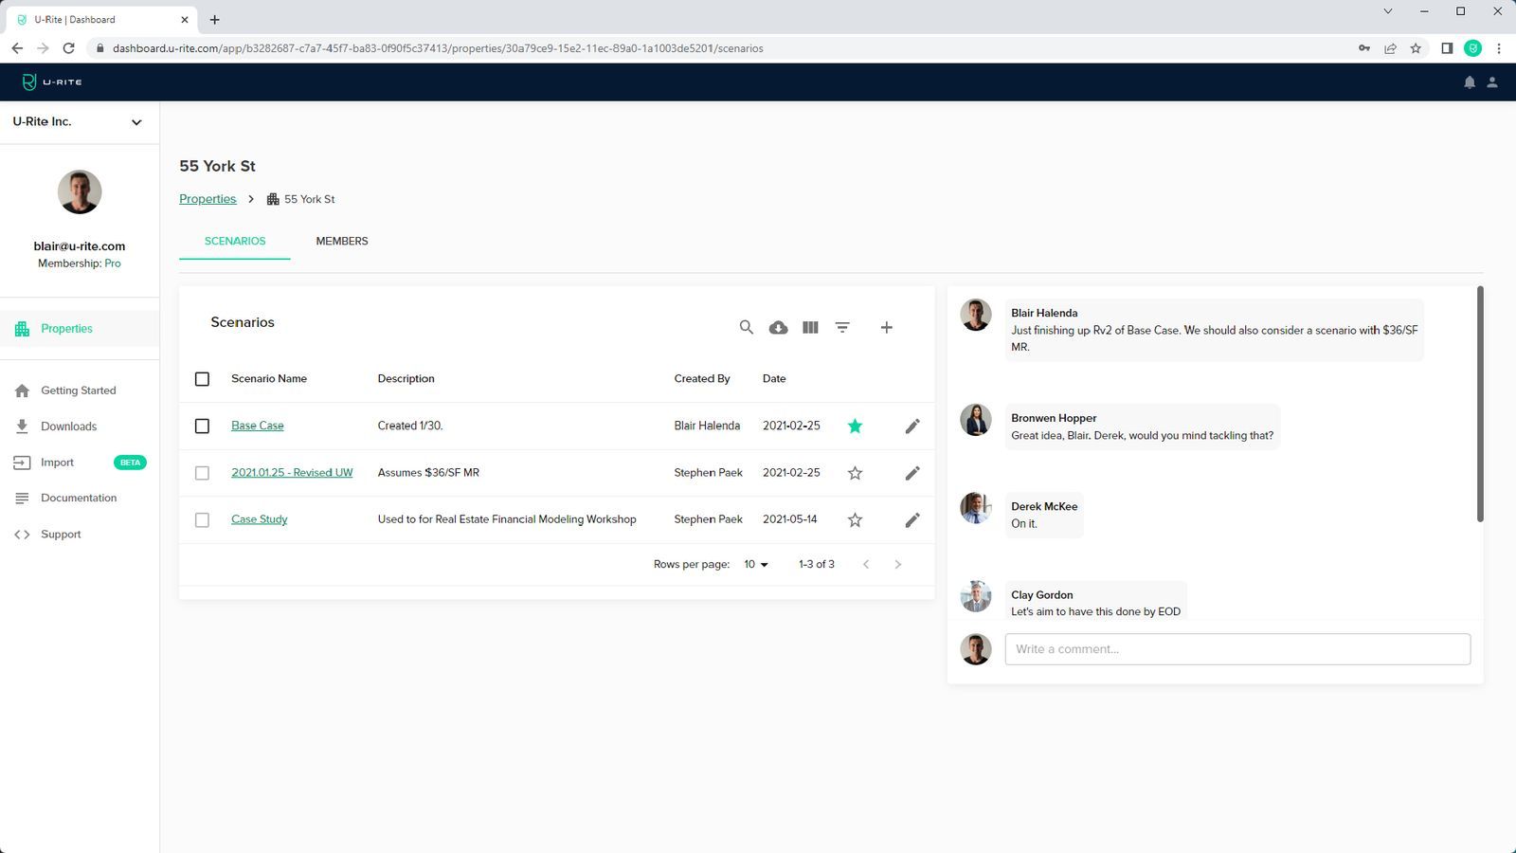Screen dimensions: 1516x853
Task: Open the column visibility icon
Action: [x=810, y=327]
